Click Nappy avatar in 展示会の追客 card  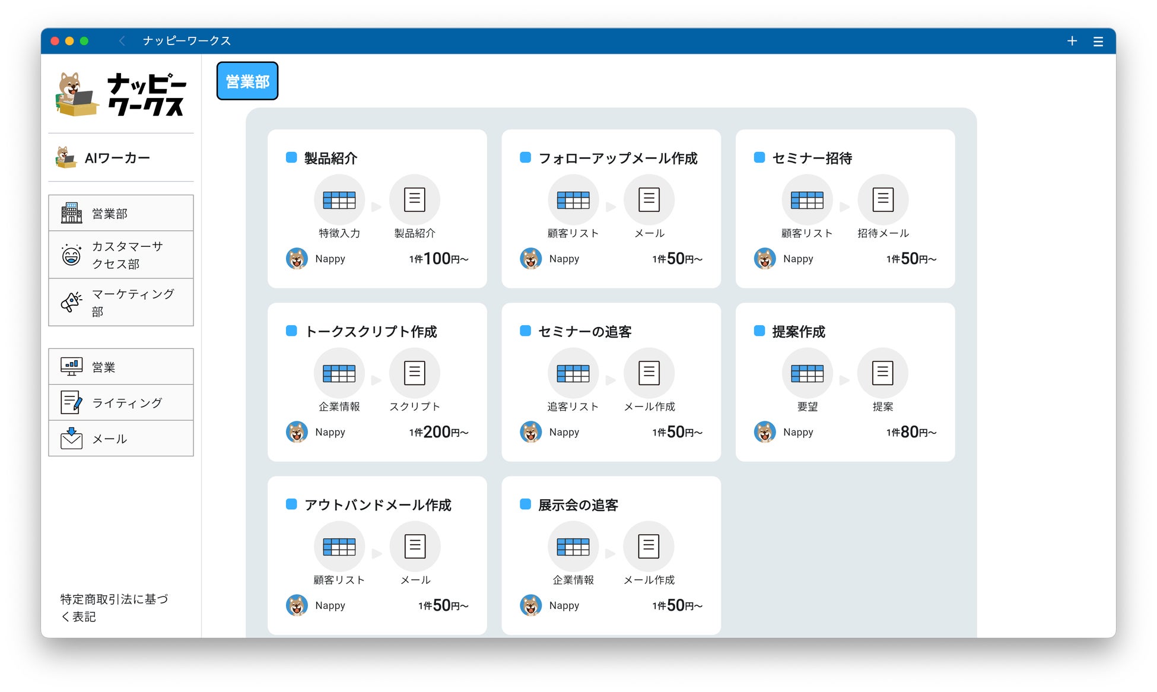tap(530, 605)
